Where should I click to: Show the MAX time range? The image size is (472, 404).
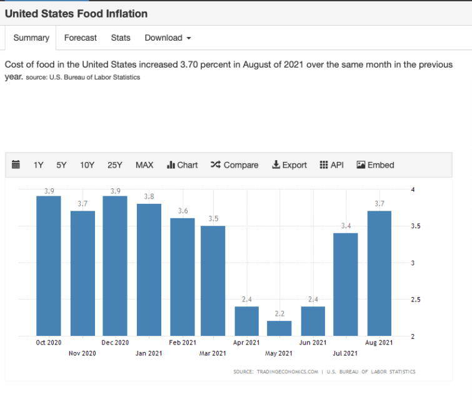[144, 165]
